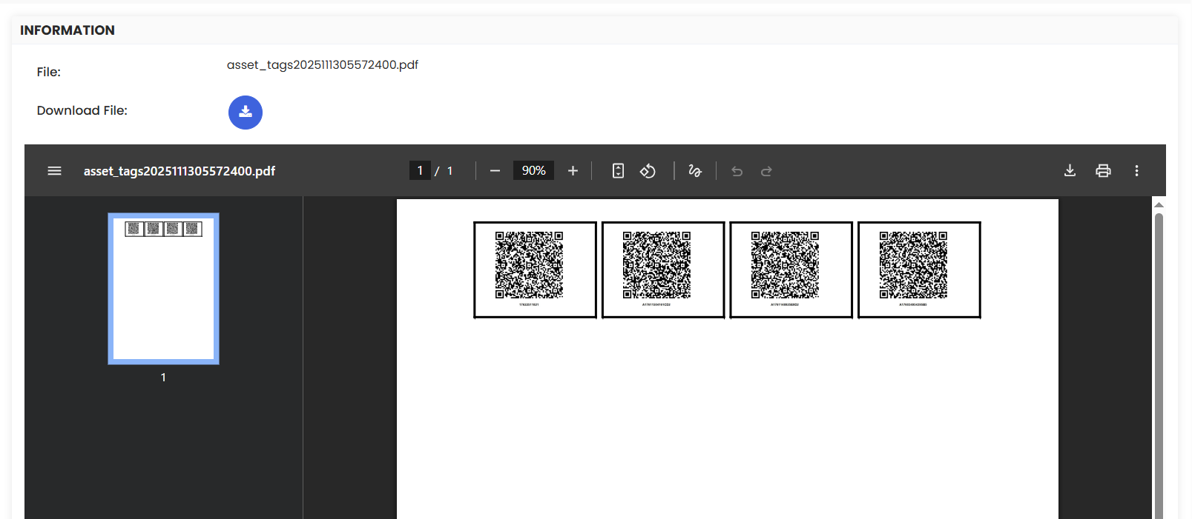Click the scrollbar up arrow

click(1159, 204)
